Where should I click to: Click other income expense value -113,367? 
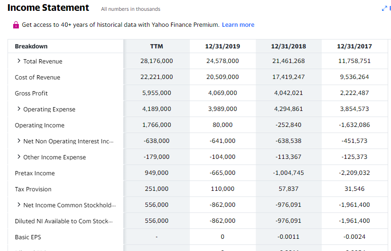[288, 157]
